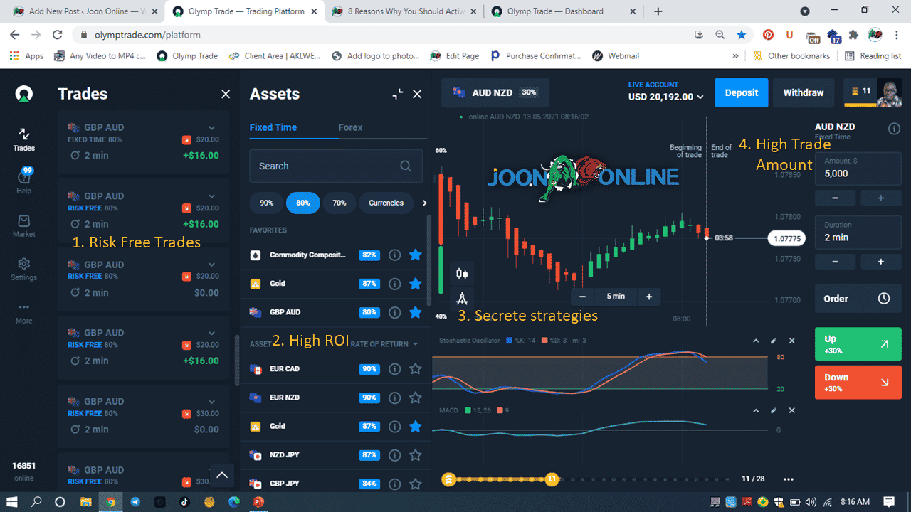Select the Currencies filter chip
911x512 pixels.
coord(386,203)
